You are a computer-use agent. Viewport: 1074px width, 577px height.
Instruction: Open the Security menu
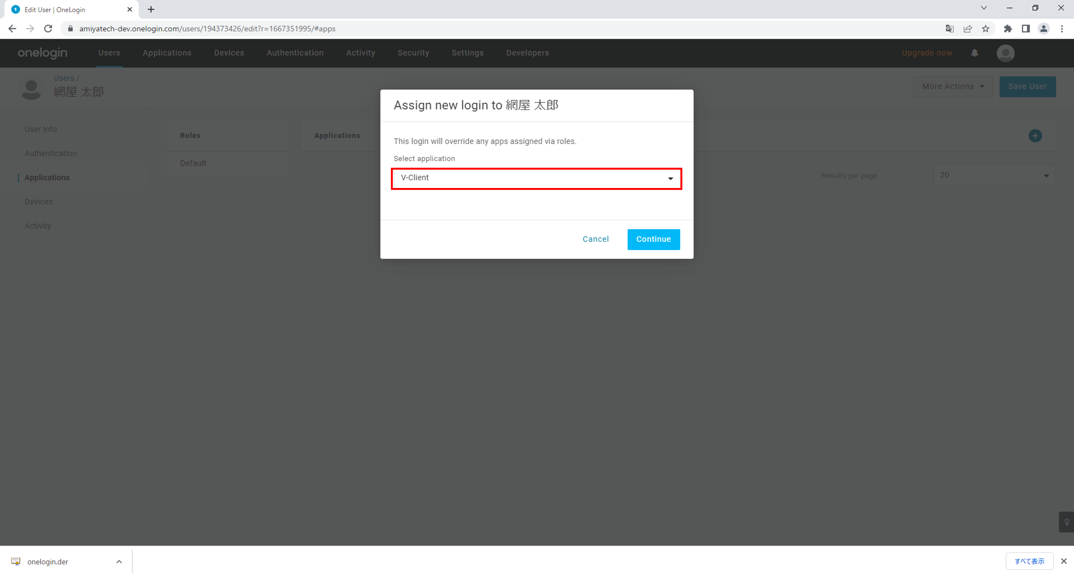point(413,53)
